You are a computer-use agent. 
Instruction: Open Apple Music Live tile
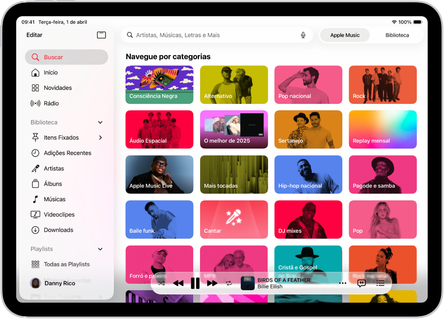click(159, 175)
